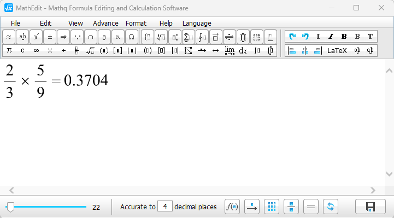Insert the double-headed ↔ arrow
The image size is (394, 218).
(216, 50)
